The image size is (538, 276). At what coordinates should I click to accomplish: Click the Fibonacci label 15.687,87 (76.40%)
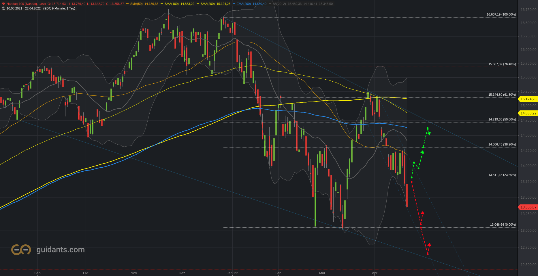coord(502,64)
